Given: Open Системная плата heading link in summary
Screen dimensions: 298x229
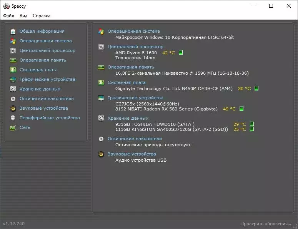Looking at the screenshot, I should (127, 82).
